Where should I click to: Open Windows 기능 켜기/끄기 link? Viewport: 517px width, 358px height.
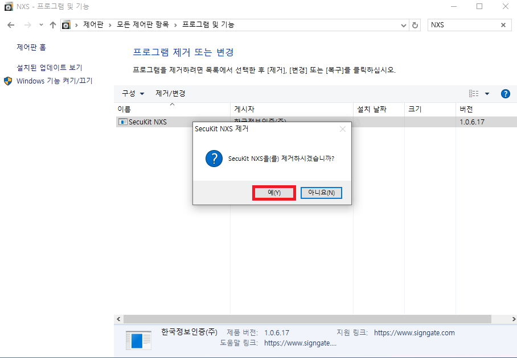[x=55, y=81]
